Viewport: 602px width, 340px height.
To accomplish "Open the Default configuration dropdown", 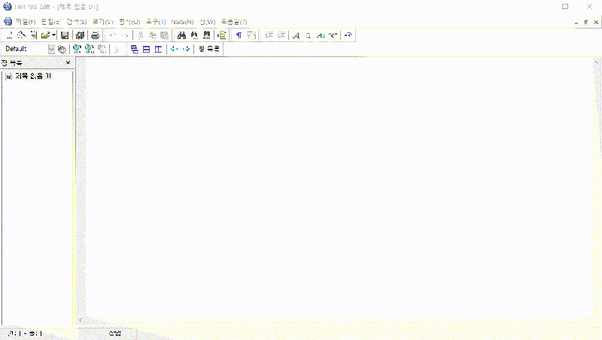I will (51, 49).
